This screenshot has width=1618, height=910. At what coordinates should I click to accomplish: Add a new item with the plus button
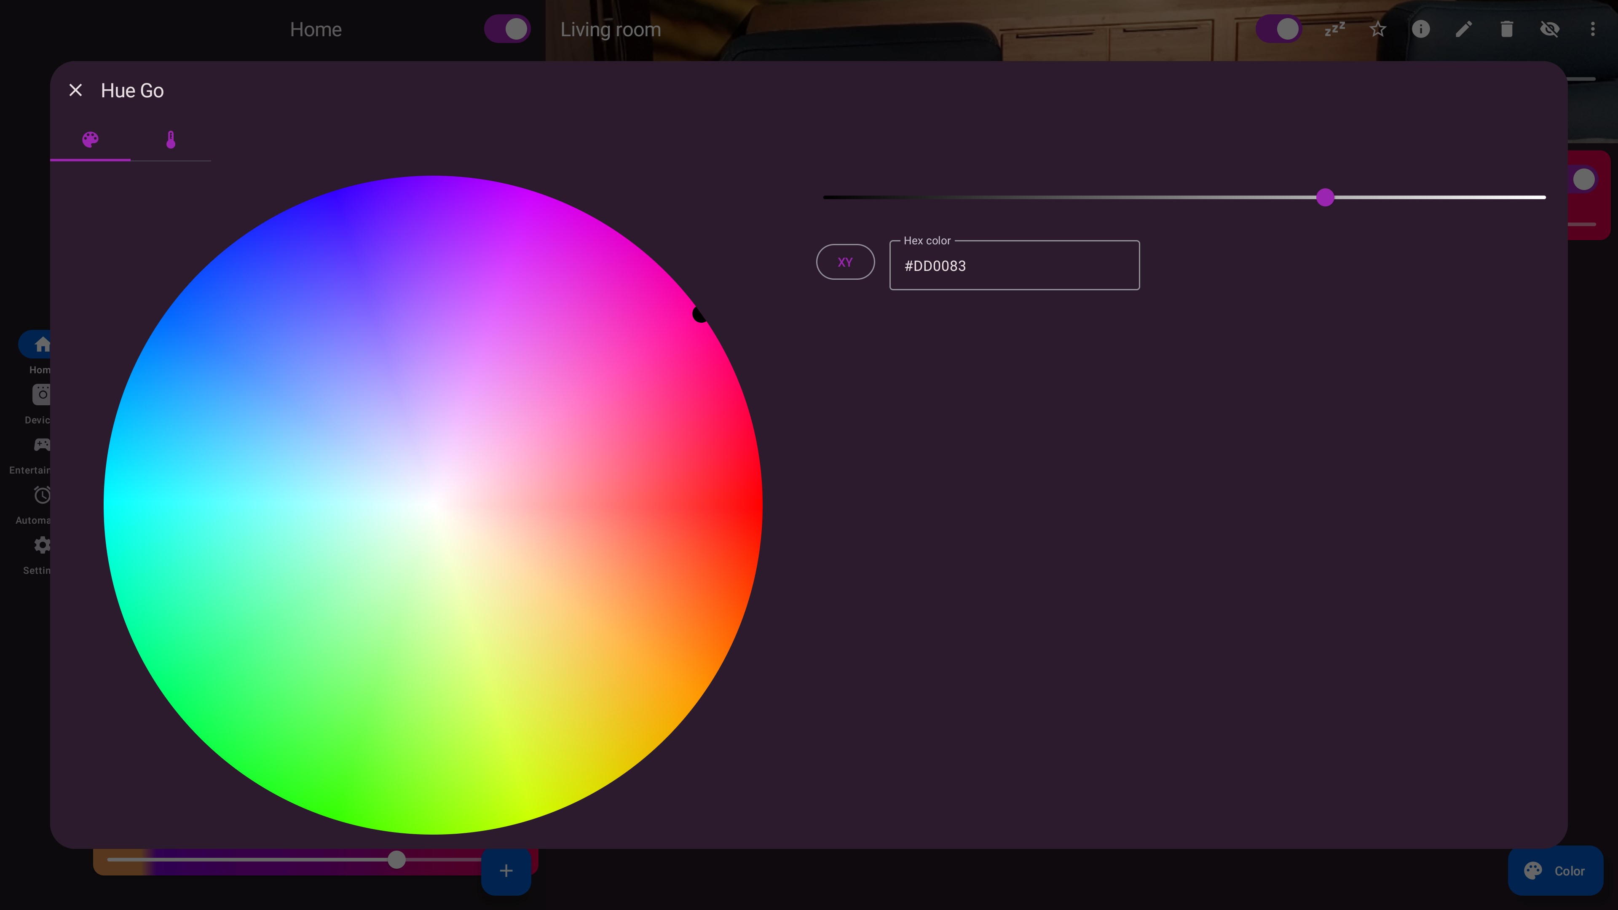(506, 870)
